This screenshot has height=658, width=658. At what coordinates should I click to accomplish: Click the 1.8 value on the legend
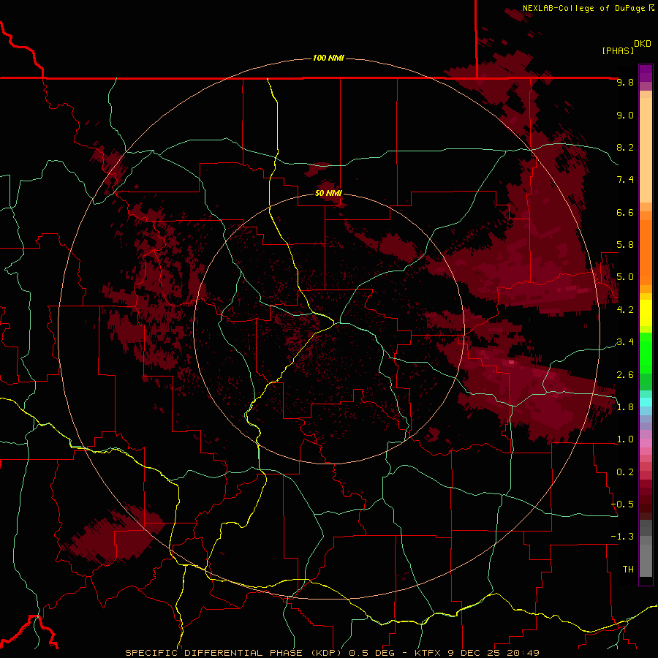(x=625, y=407)
